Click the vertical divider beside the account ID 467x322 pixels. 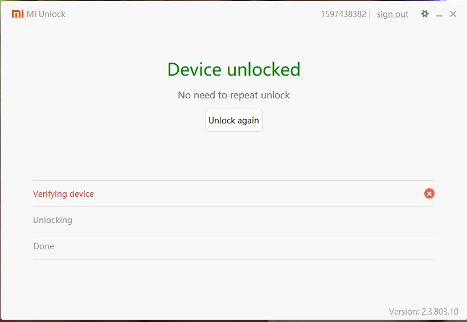coord(370,14)
